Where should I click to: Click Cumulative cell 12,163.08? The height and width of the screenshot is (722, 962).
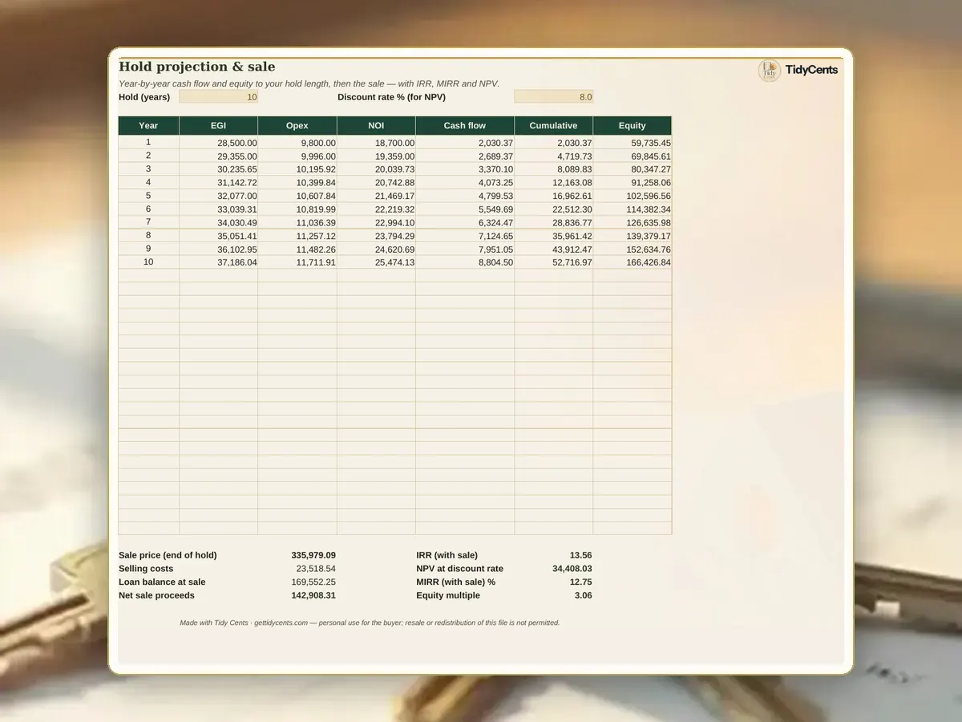pyautogui.click(x=553, y=183)
